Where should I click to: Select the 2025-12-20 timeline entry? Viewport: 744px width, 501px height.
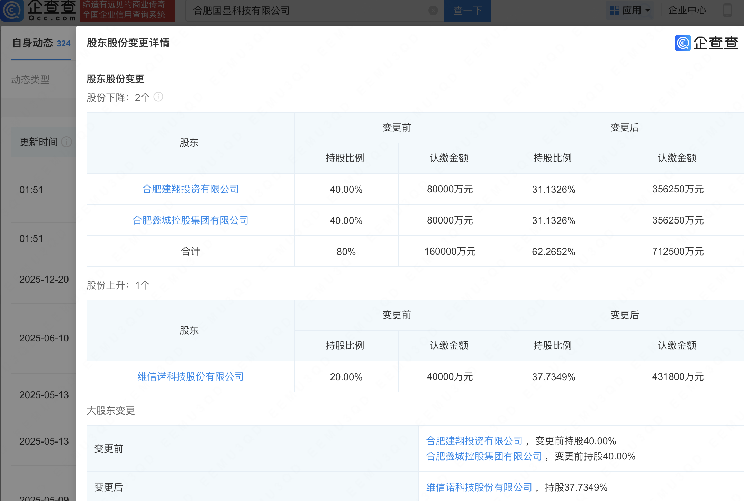tap(44, 279)
